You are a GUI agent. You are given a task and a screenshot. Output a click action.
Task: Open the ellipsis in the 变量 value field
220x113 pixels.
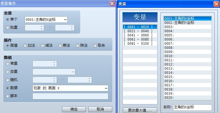point(73,72)
